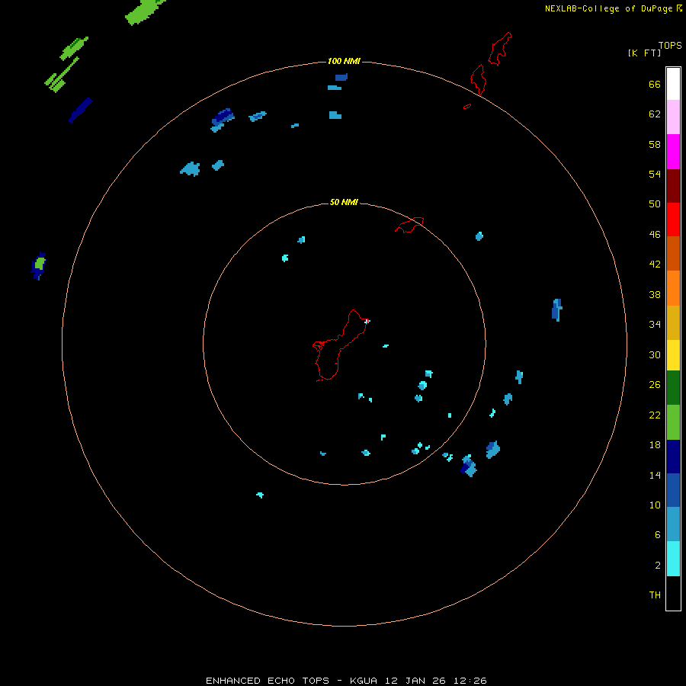Click the Guam island outline at radar center
The image size is (686, 686).
coord(341,345)
